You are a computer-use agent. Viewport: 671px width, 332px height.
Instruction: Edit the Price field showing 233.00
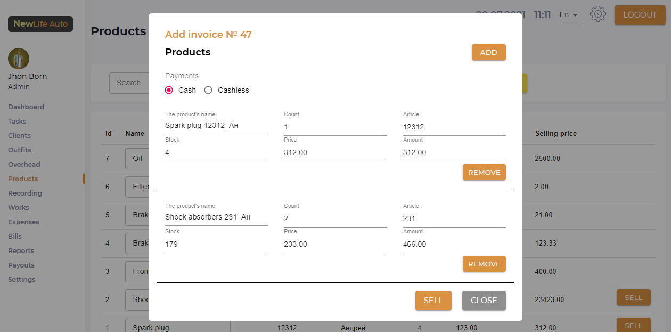[335, 244]
